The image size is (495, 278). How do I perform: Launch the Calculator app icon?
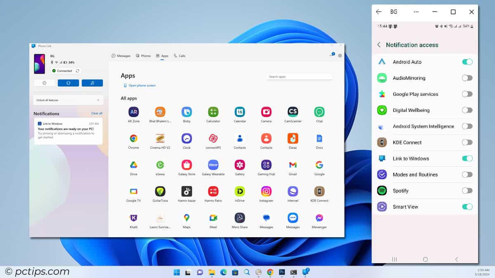tap(213, 112)
